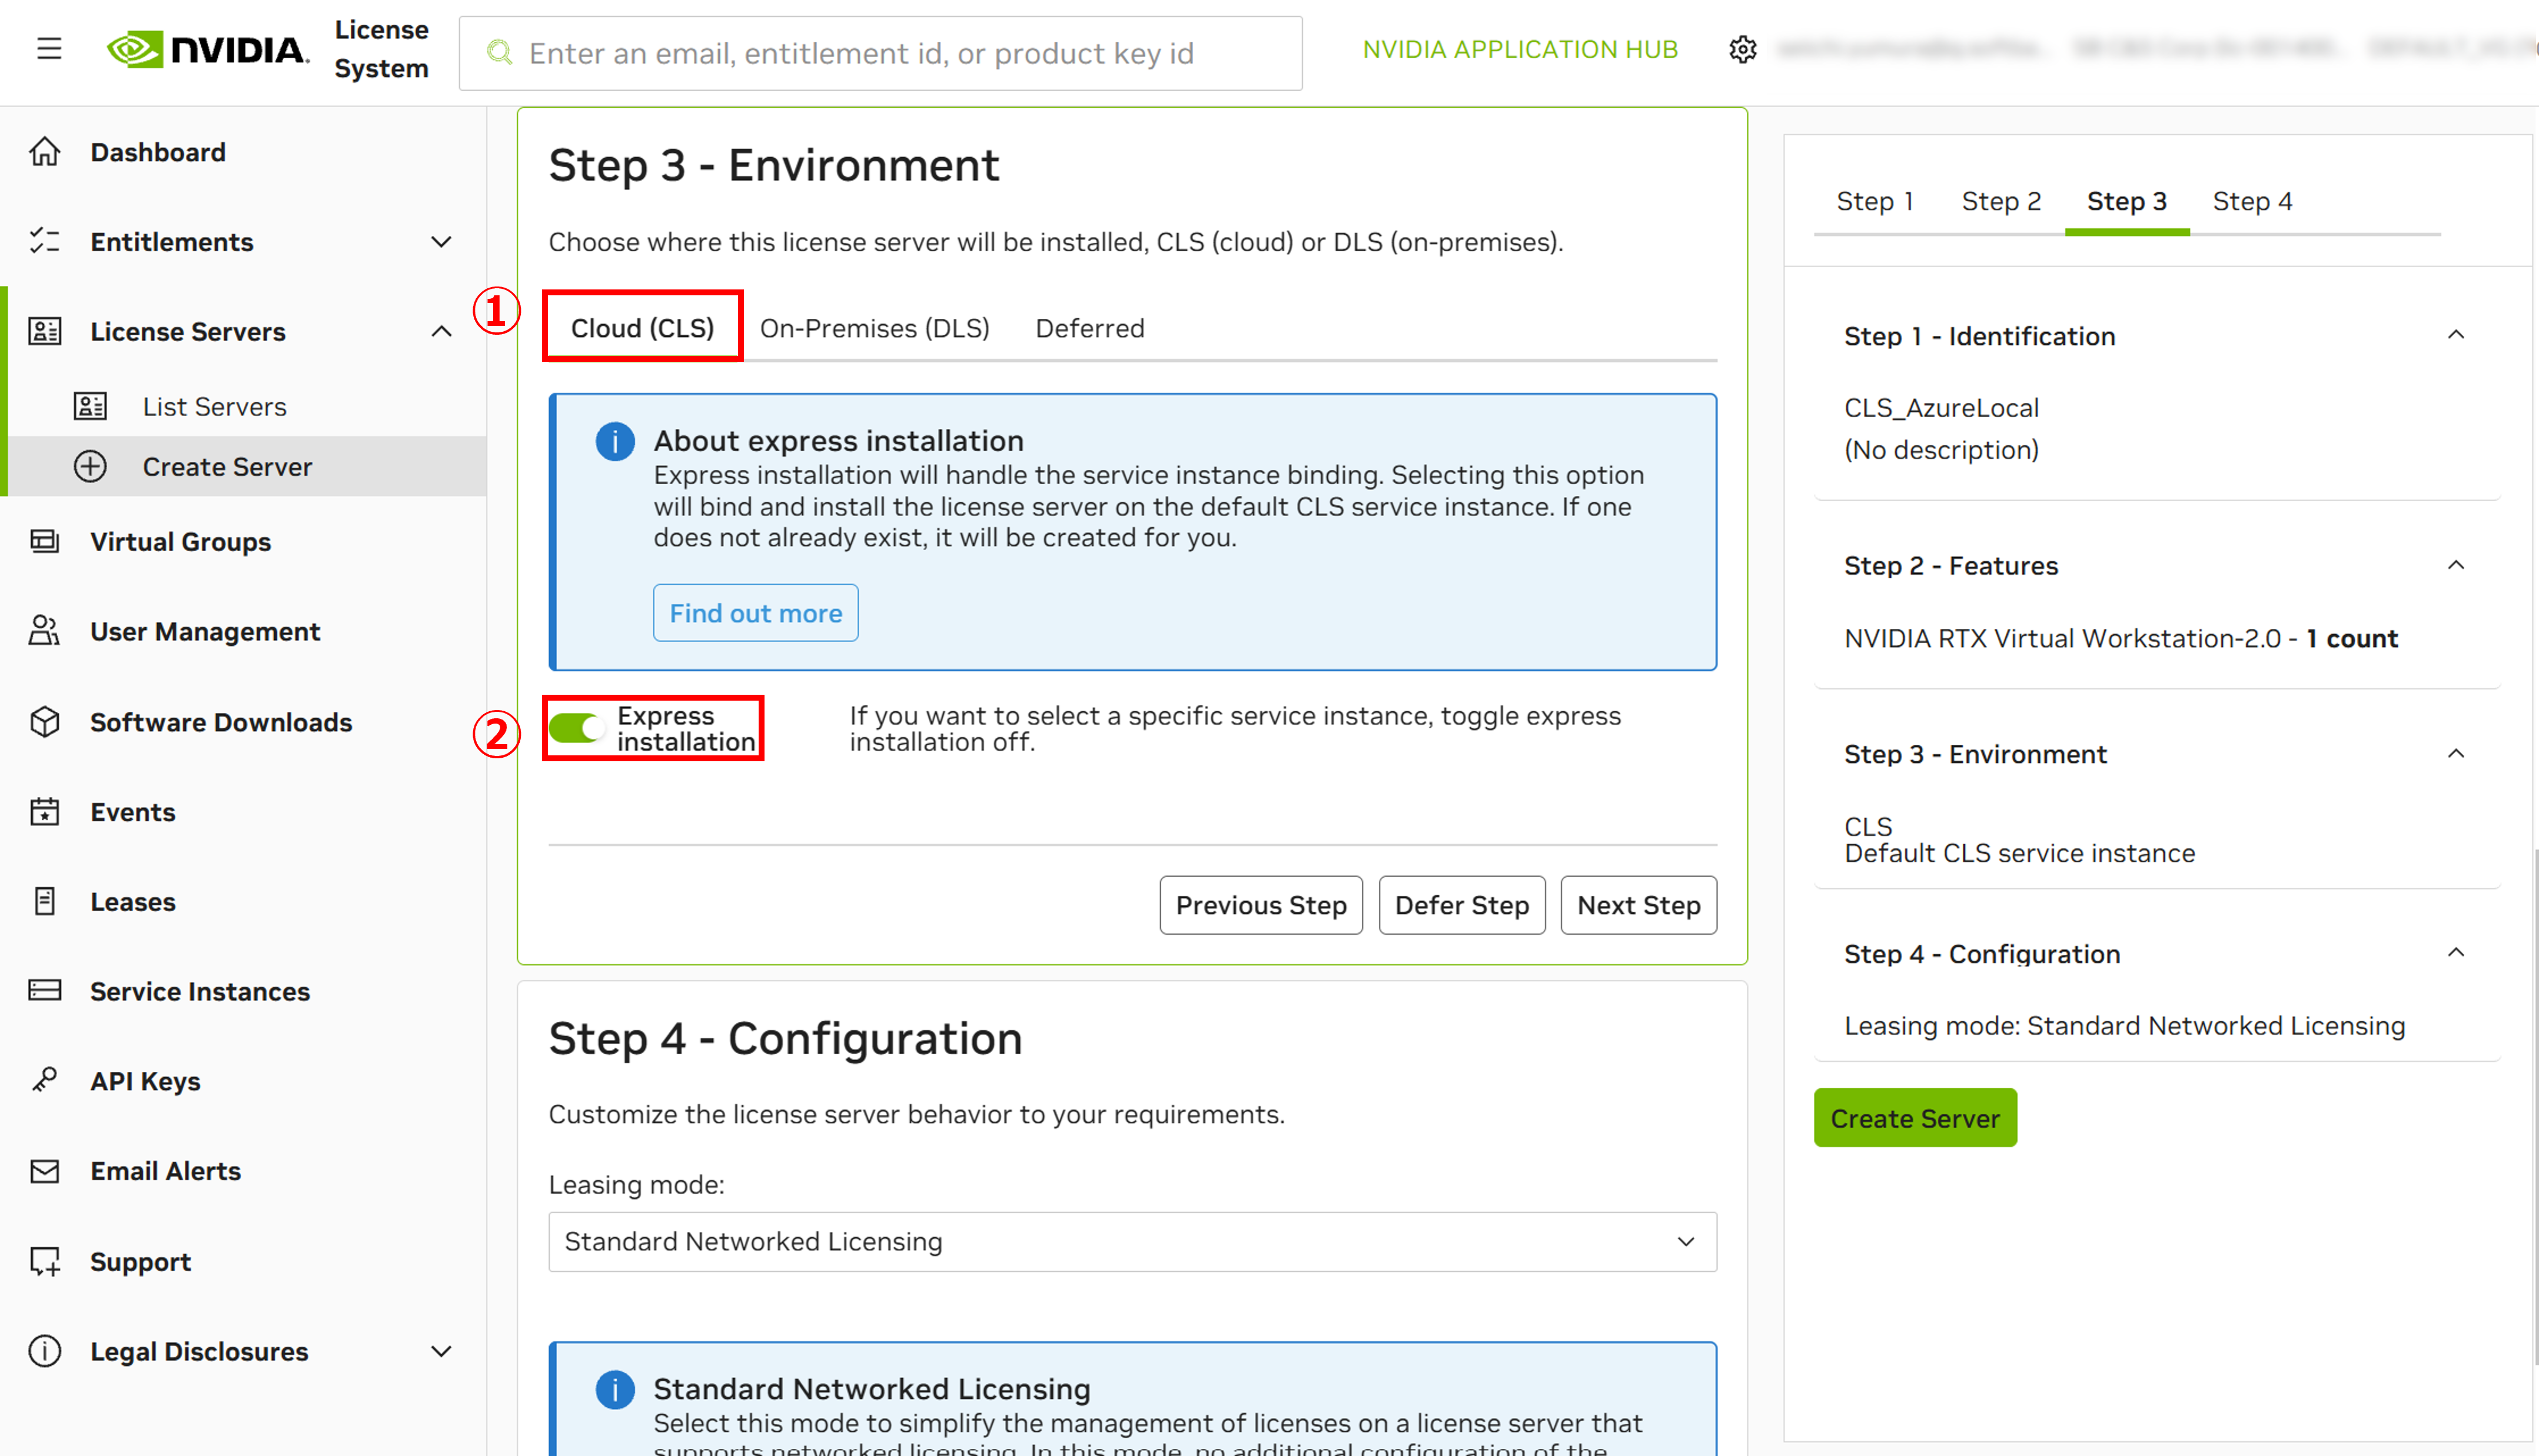Click the search magnifier icon
Screen dimensions: 2539x1456
click(499, 53)
